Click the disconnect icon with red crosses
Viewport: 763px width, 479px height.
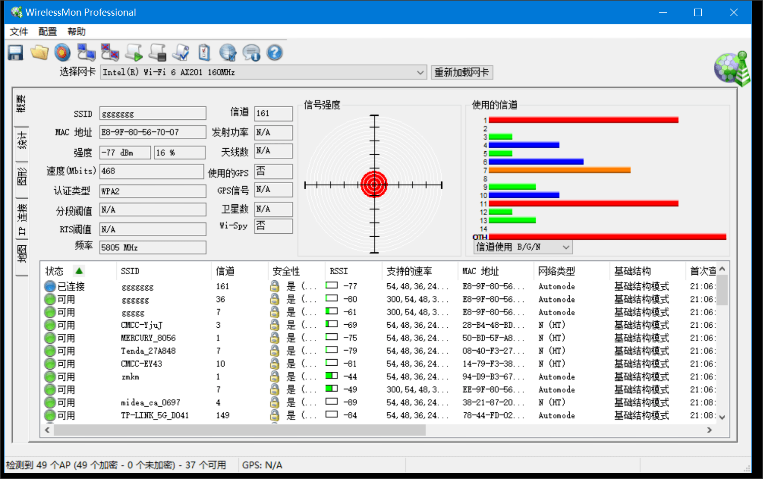[x=110, y=53]
